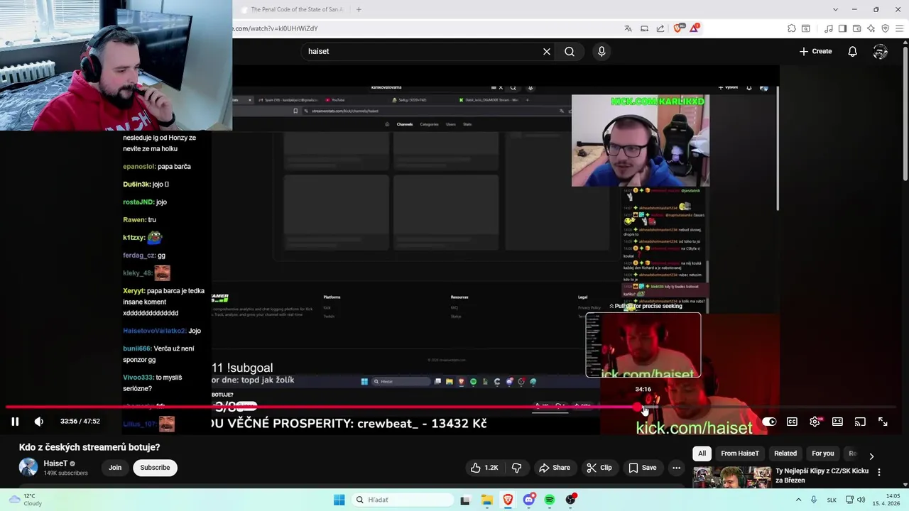Open File Explorer from the taskbar
Image resolution: width=909 pixels, height=511 pixels.
pyautogui.click(x=486, y=500)
